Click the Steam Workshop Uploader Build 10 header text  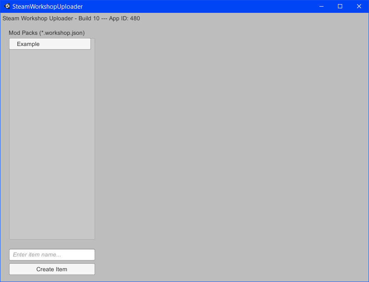pyautogui.click(x=71, y=18)
